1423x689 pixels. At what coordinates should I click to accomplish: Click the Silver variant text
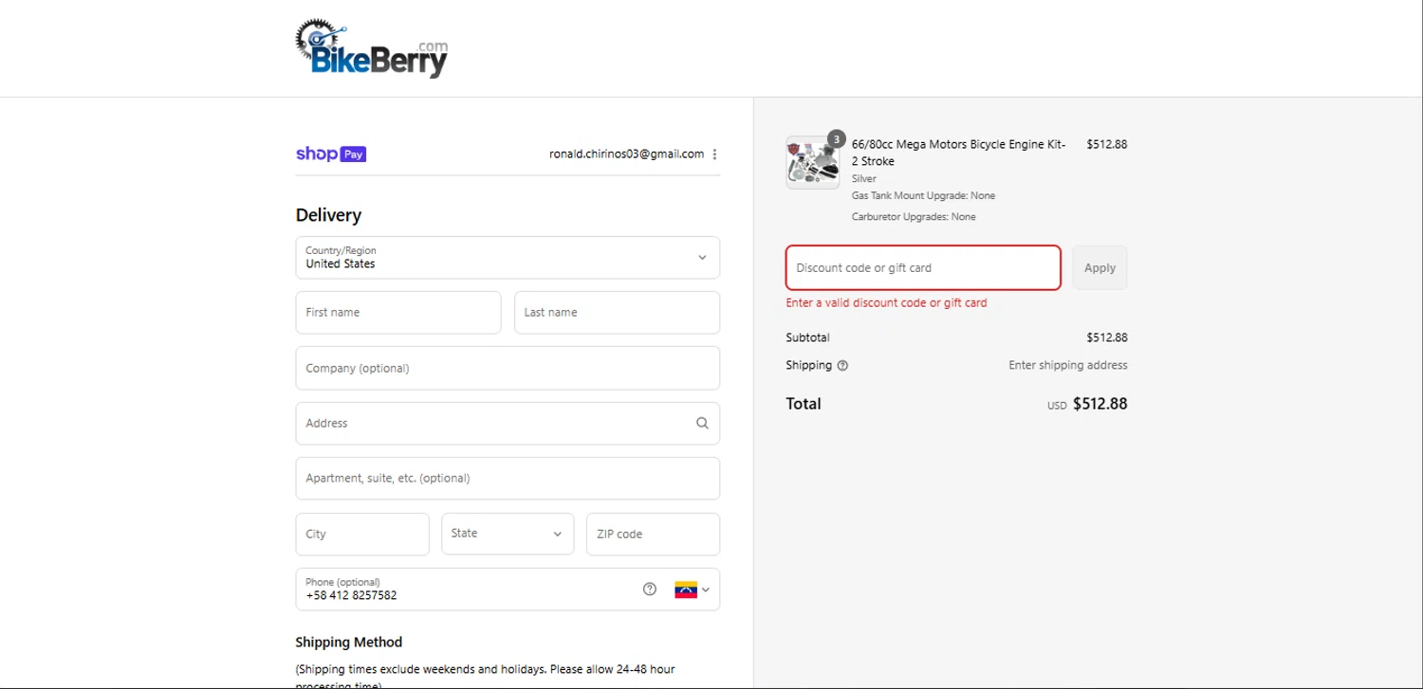(864, 178)
